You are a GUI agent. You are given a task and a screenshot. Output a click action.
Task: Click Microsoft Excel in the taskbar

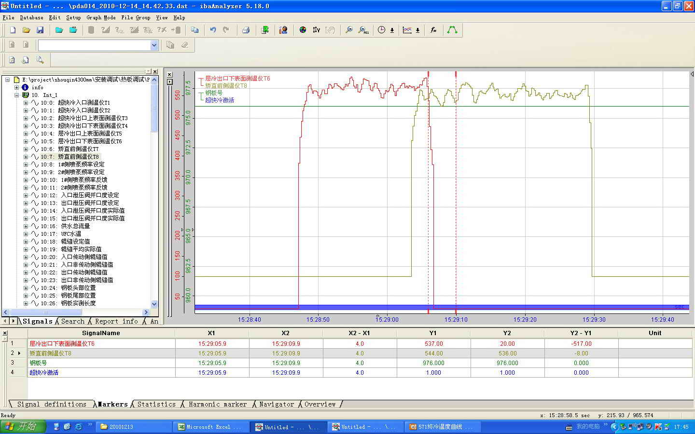210,427
